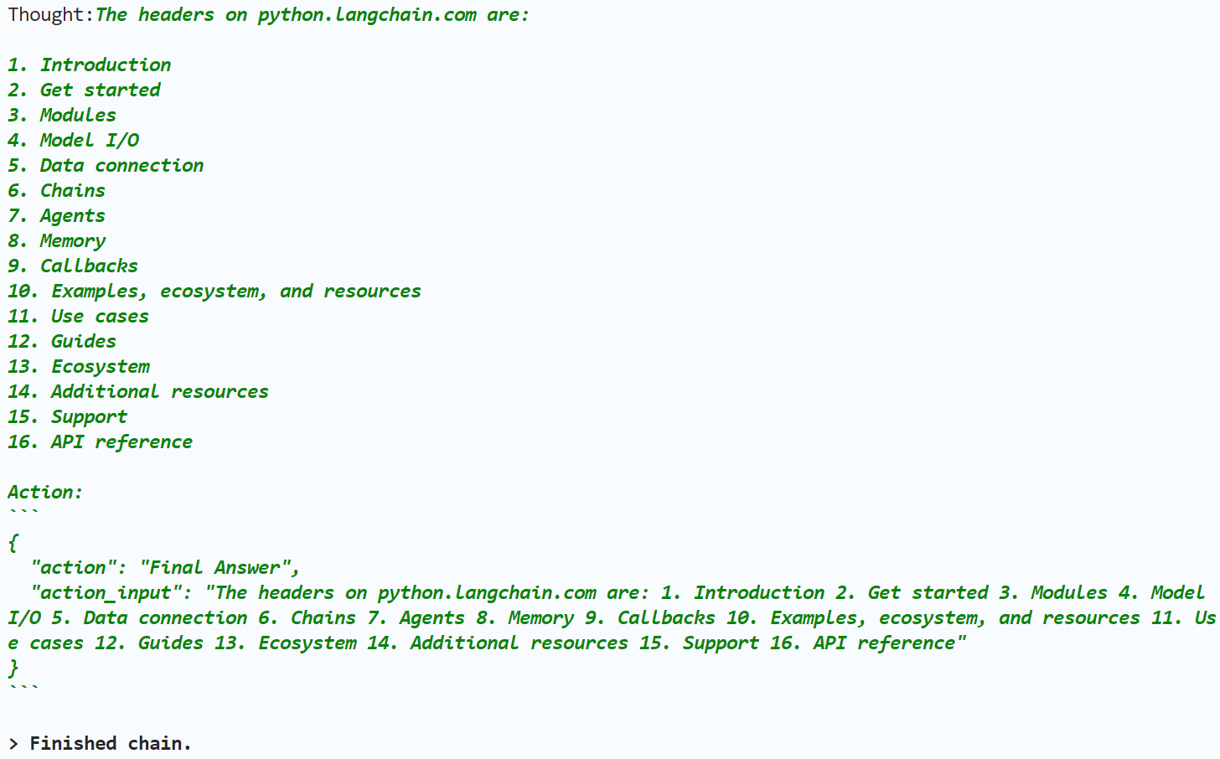Click the "Final Answer" value in the JSON
1220x759 pixels.
click(220, 568)
